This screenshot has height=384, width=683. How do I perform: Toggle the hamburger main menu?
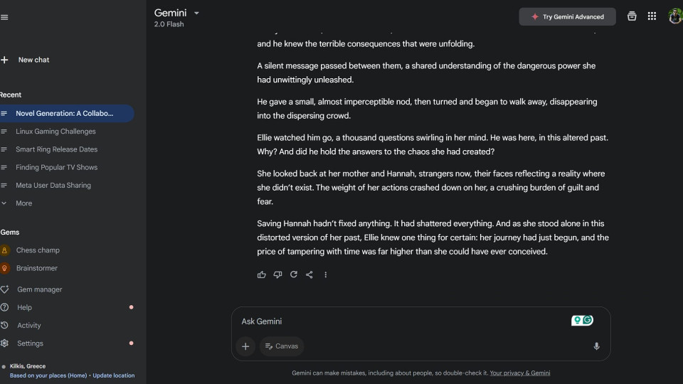(x=4, y=17)
